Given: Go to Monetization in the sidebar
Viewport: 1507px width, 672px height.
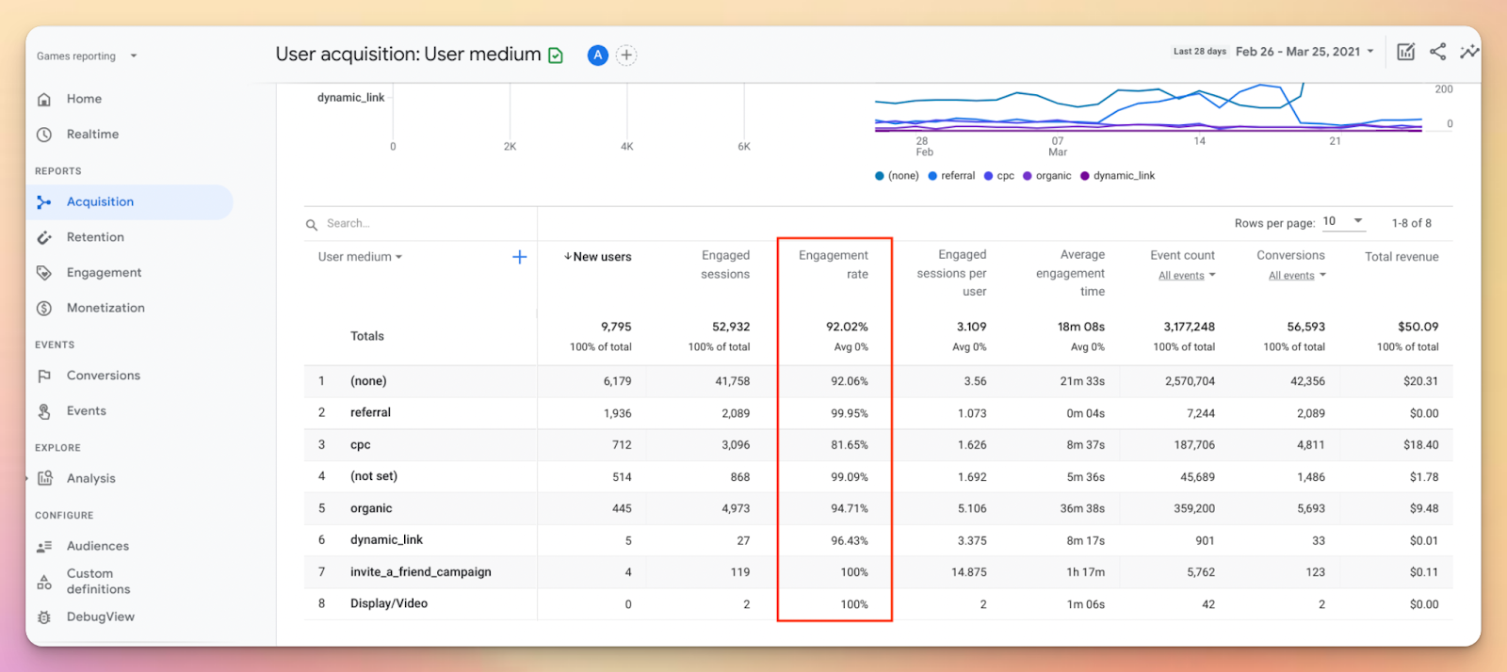Looking at the screenshot, I should [x=105, y=308].
